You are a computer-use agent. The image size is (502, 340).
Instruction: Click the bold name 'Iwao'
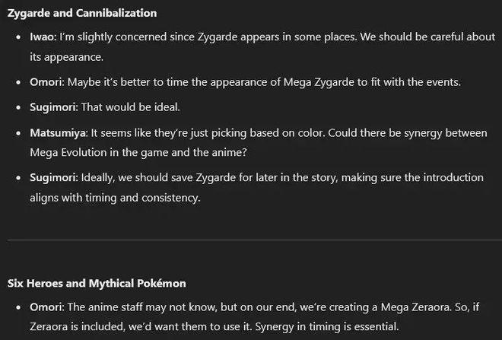coord(42,37)
